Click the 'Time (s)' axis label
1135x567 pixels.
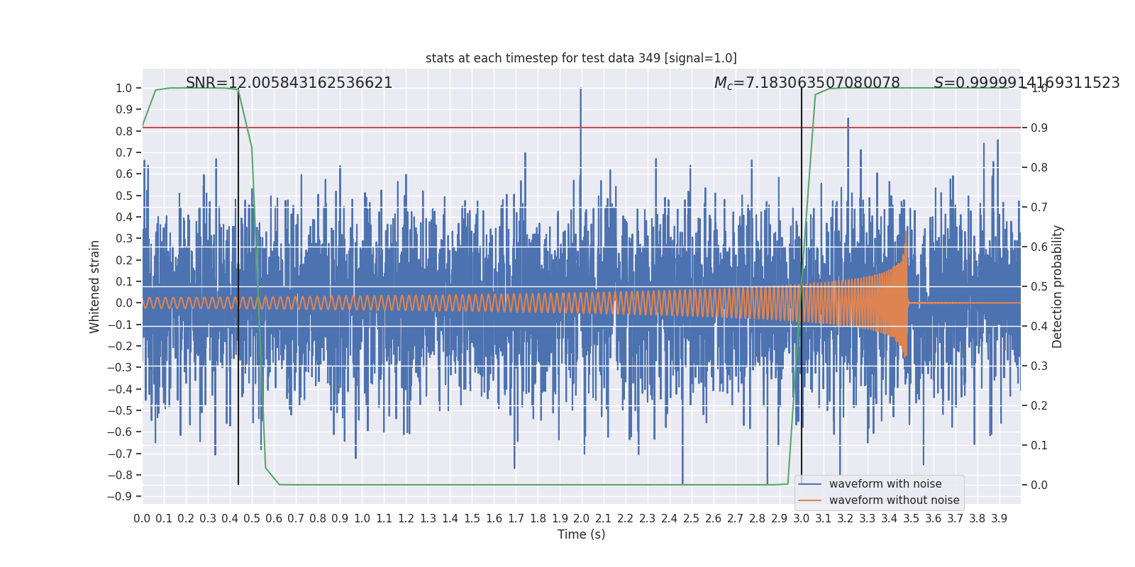point(581,534)
